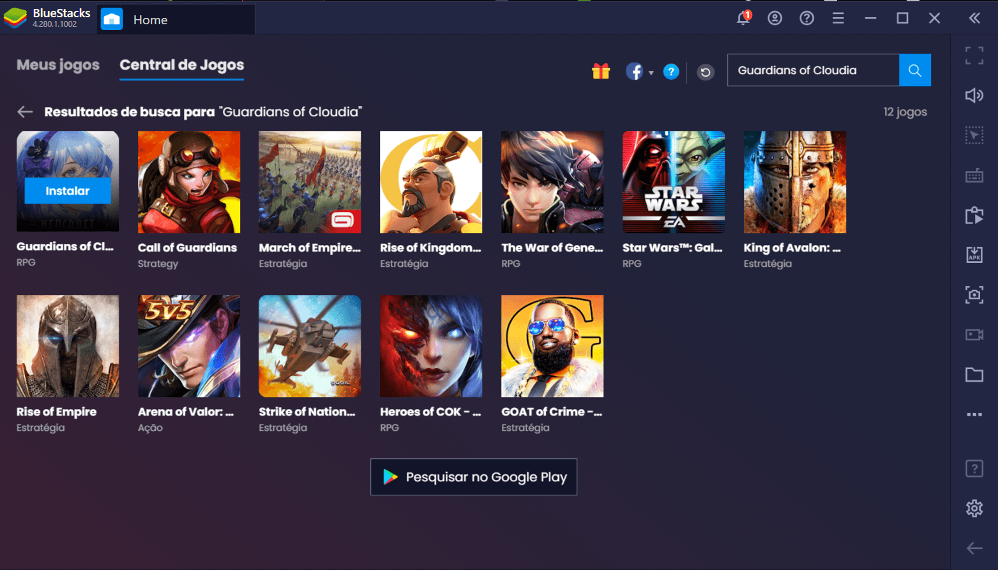Open the keyboard controls icon
The width and height of the screenshot is (998, 570).
[974, 176]
